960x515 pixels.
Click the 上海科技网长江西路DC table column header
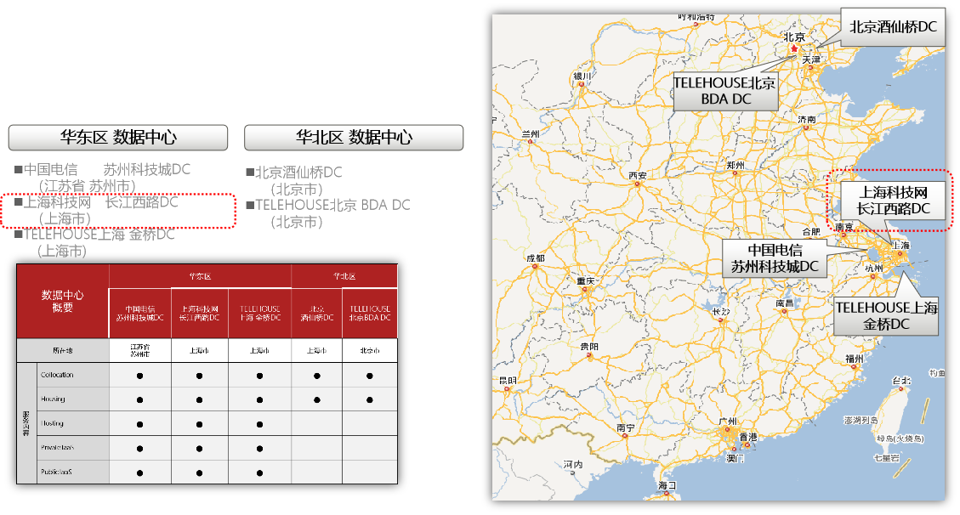pyautogui.click(x=200, y=313)
